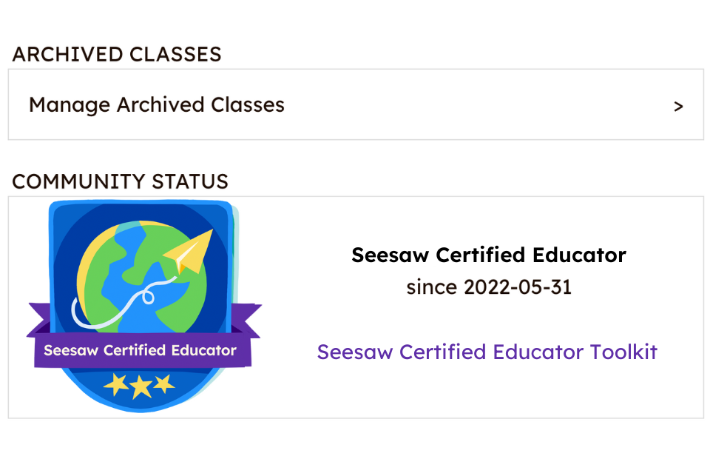Open the Manage Archived Classes row

tap(355, 104)
